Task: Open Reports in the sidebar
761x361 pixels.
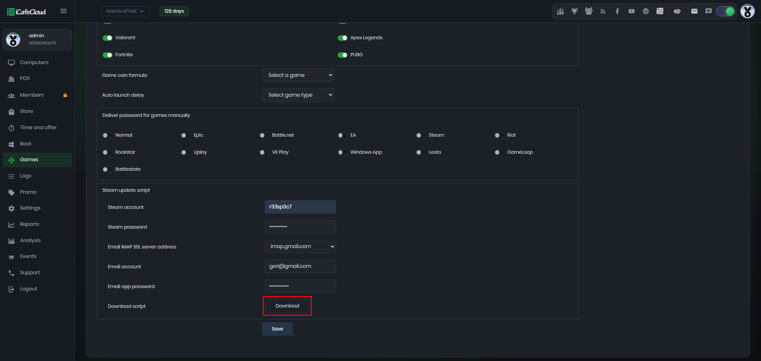Action: (37, 224)
